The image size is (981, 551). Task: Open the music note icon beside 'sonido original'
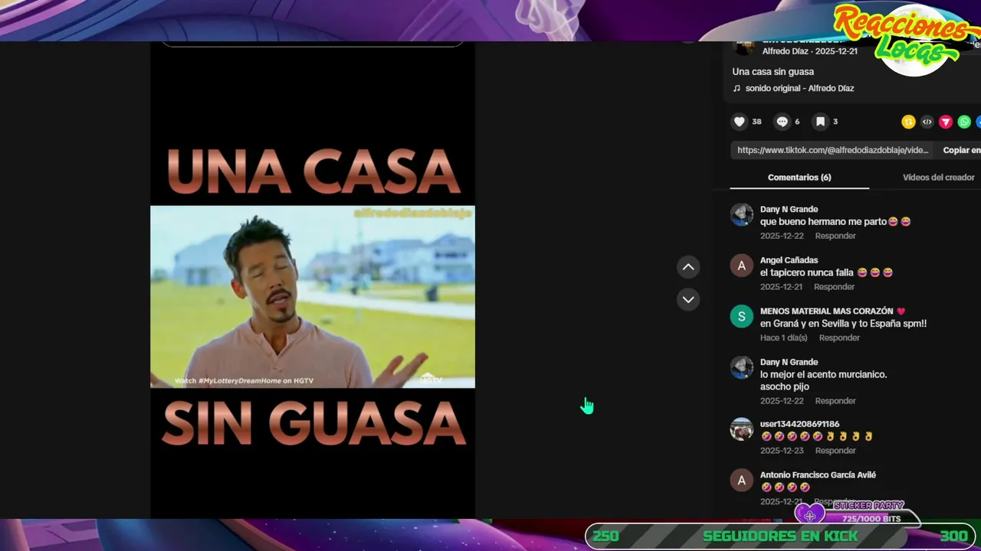[x=737, y=88]
